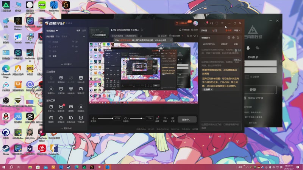
Task: Click the 添加素材 add source button
Action: click(x=66, y=64)
